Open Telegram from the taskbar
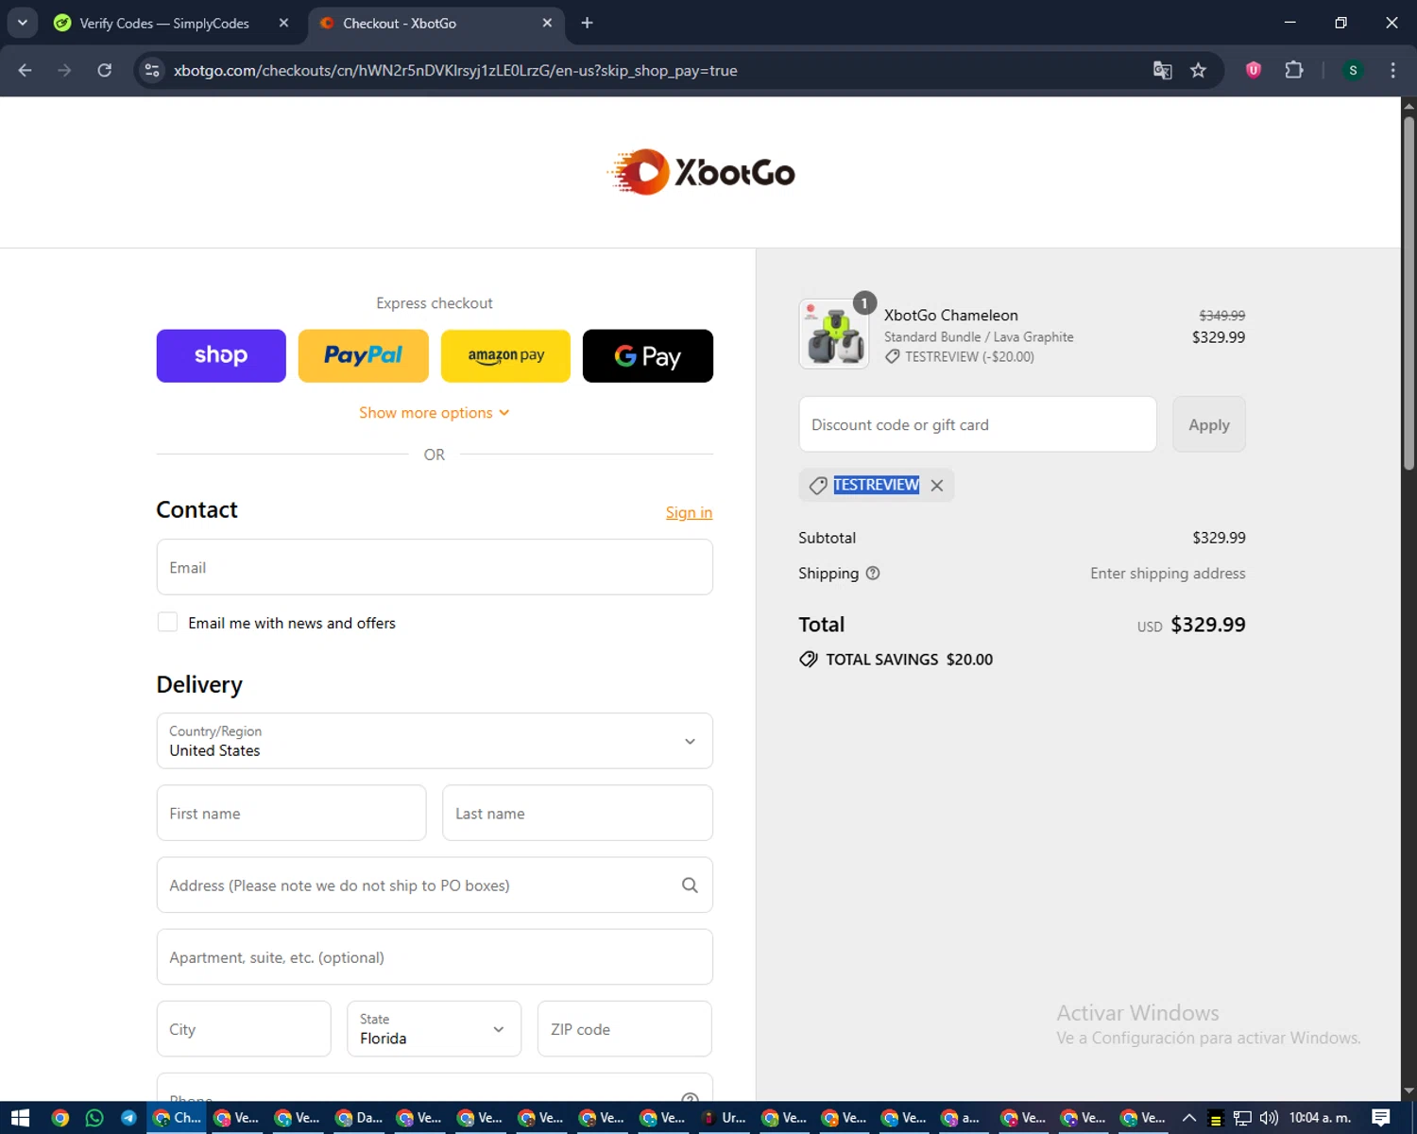This screenshot has width=1417, height=1134. pos(128,1118)
